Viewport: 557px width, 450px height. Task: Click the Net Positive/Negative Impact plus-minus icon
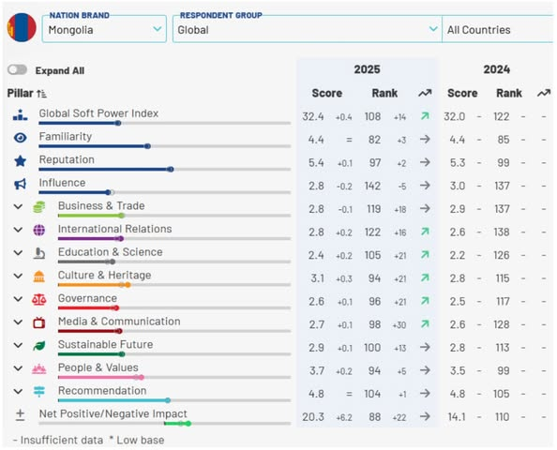(21, 414)
